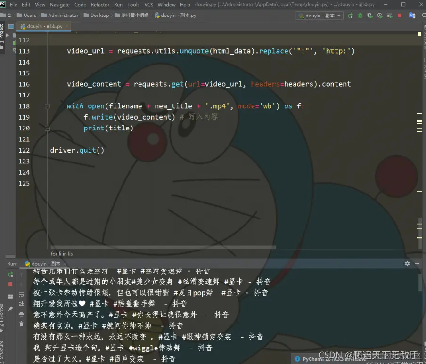Close the douyin - 副本 Run tab

pyautogui.click(x=65, y=264)
